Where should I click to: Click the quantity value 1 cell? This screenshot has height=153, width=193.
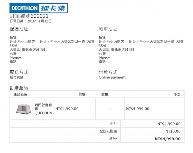pos(110,109)
